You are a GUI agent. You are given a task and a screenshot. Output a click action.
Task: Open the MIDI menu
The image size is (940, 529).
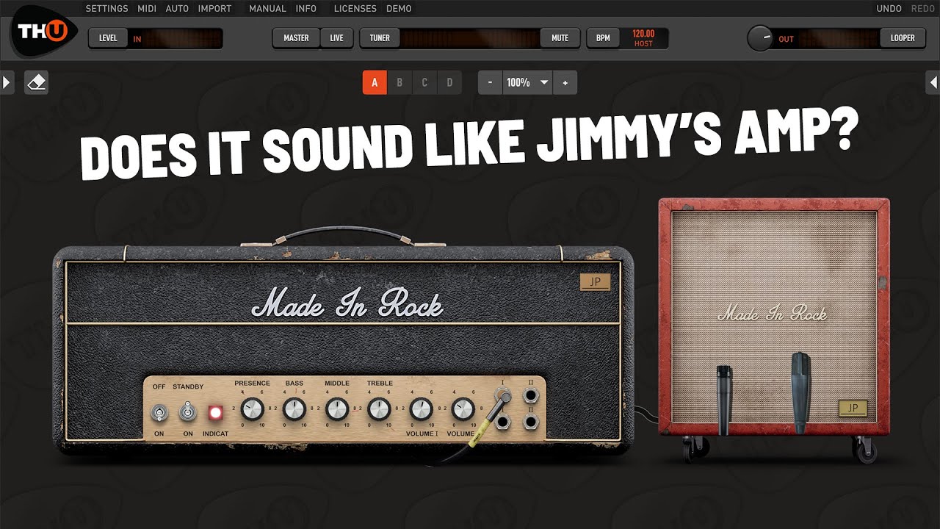(147, 9)
